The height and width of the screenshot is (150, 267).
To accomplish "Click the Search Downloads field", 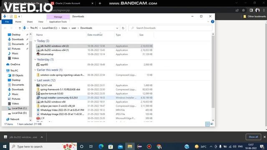I will click(x=170, y=28).
